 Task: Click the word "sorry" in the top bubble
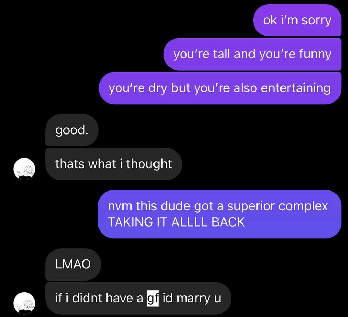click(316, 21)
